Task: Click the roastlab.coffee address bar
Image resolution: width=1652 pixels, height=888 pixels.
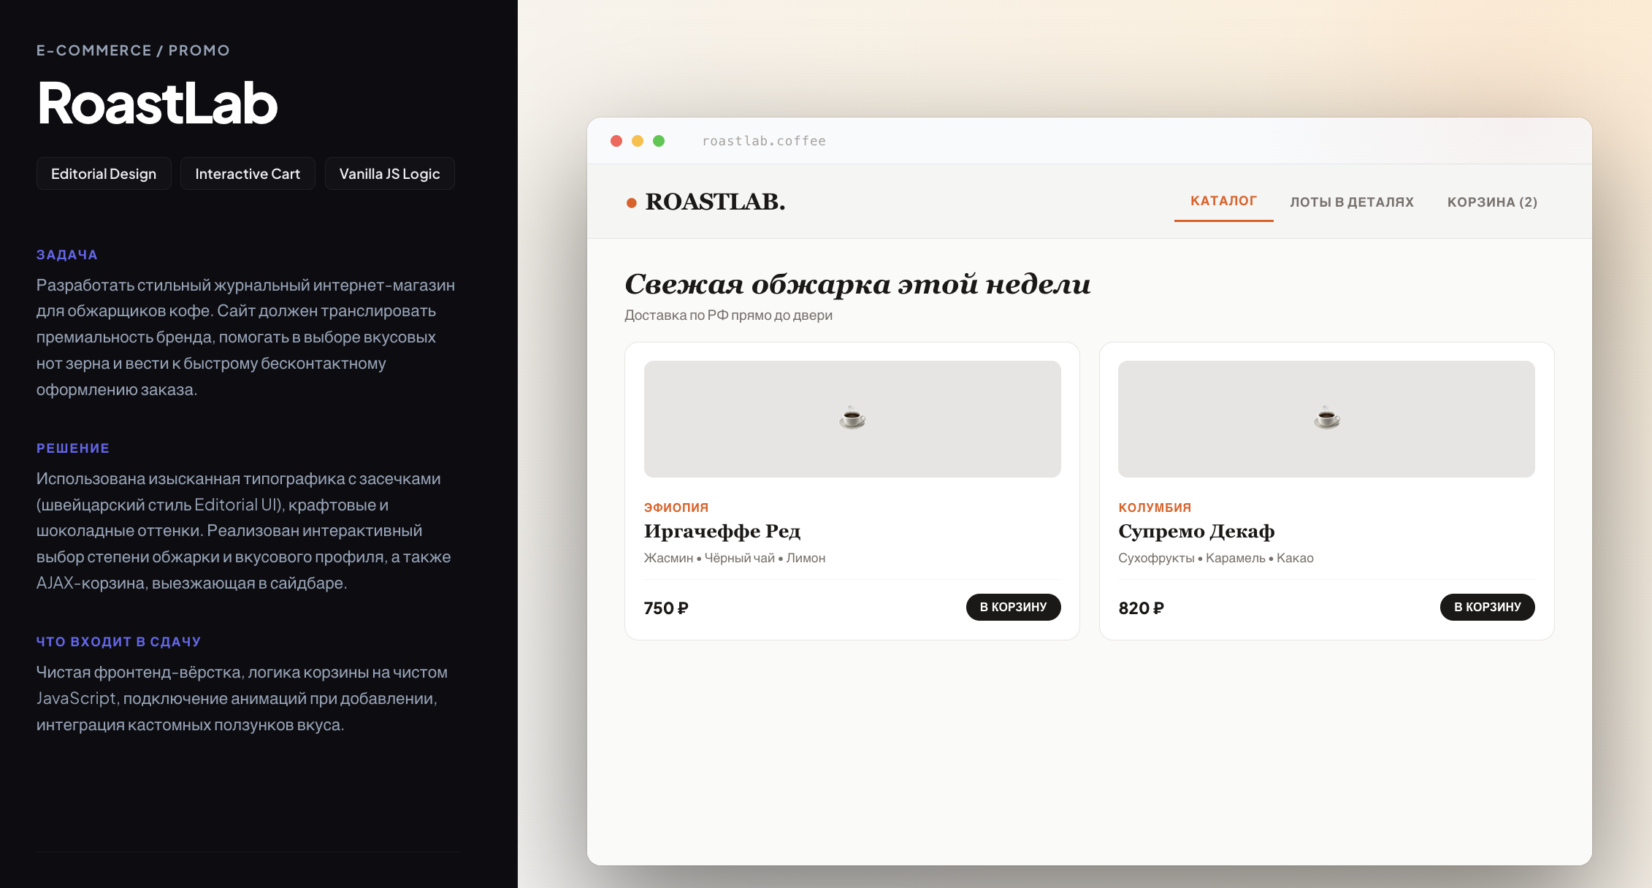Action: tap(764, 141)
